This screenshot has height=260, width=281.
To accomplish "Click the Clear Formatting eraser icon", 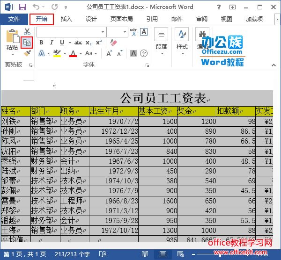I will point(113,43).
